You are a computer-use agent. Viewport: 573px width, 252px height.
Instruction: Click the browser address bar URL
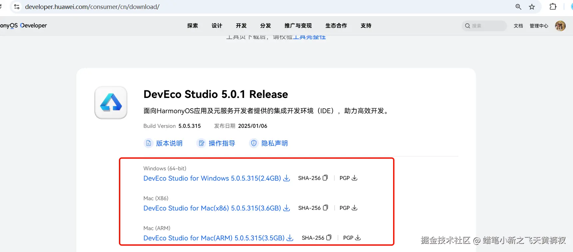click(92, 7)
